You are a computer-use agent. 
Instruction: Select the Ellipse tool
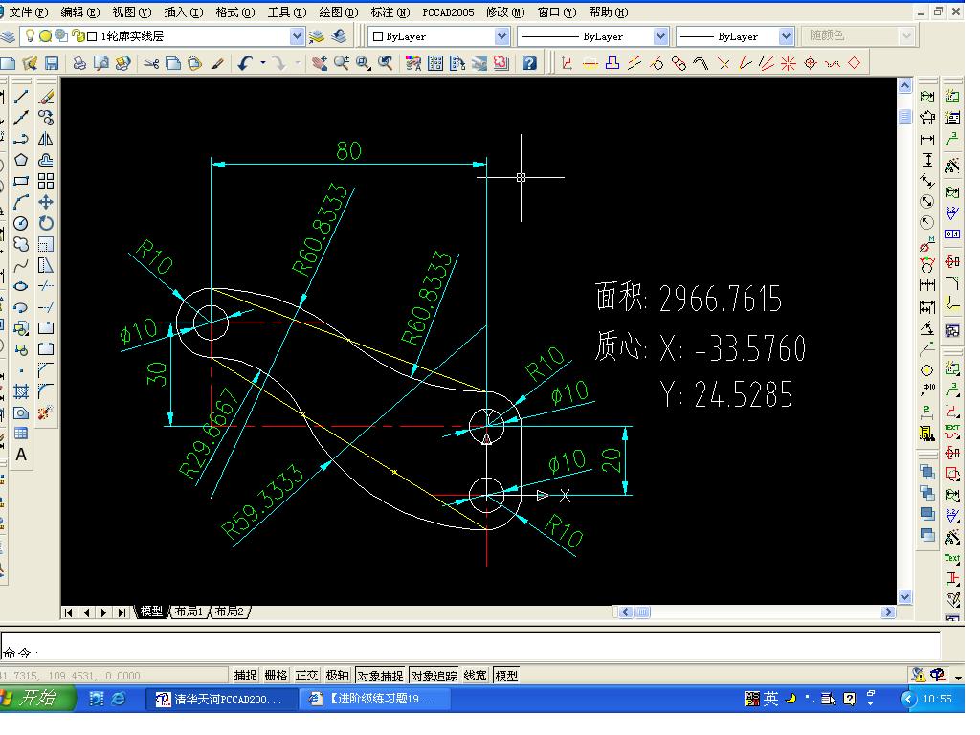click(x=21, y=286)
